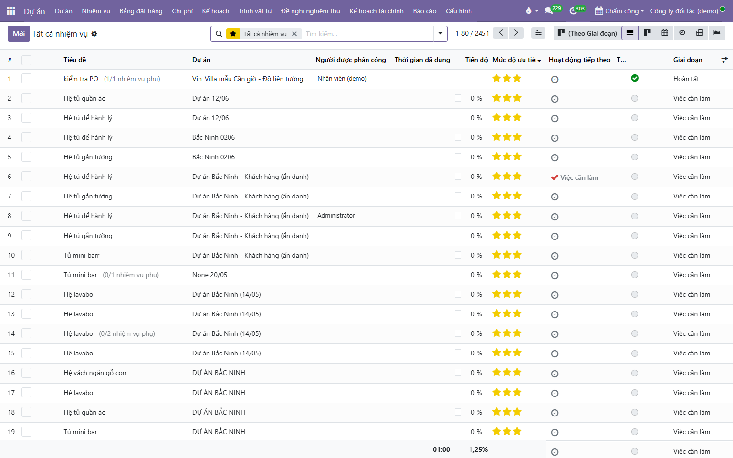Open the Báo cáo menu
The image size is (733, 458).
click(425, 11)
